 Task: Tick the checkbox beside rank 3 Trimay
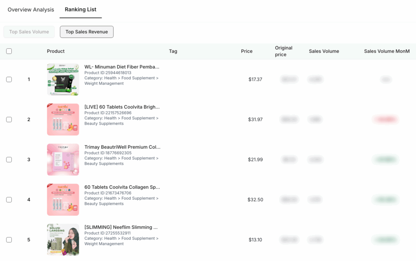(9, 160)
